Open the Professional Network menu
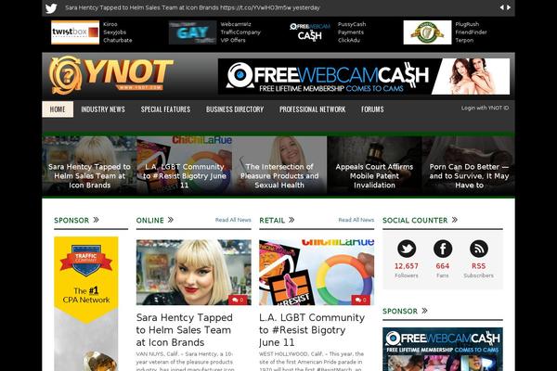557x371 pixels. click(x=313, y=109)
